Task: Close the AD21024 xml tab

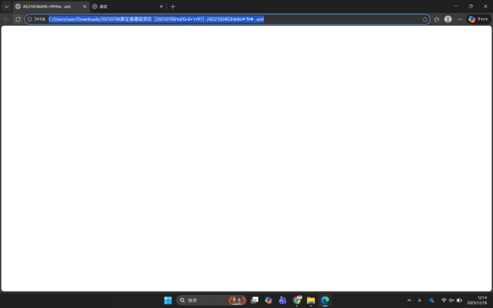Action: 84,6
